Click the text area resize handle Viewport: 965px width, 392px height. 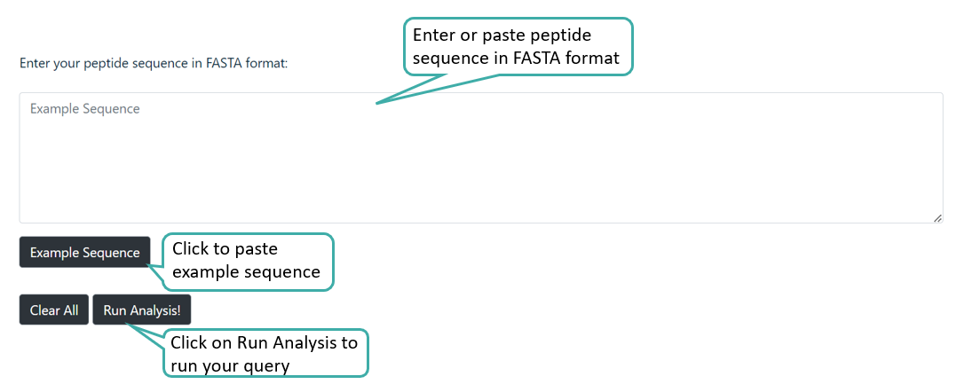point(937,217)
